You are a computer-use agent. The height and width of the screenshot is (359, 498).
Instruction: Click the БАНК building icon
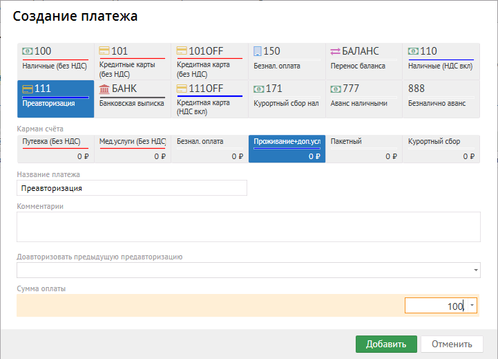point(104,89)
